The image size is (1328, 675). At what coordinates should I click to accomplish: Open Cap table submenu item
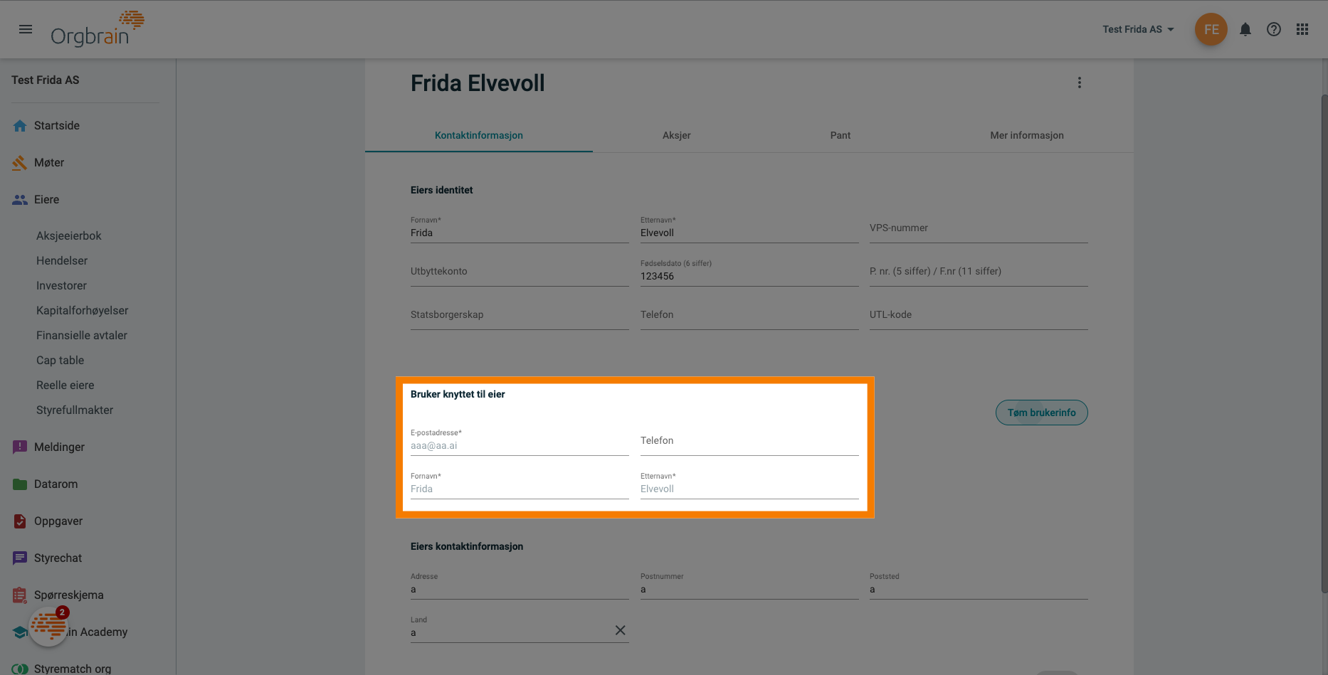(x=60, y=361)
